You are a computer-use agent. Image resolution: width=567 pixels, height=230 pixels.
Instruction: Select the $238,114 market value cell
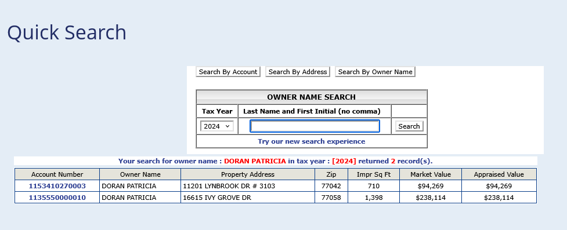click(x=430, y=198)
